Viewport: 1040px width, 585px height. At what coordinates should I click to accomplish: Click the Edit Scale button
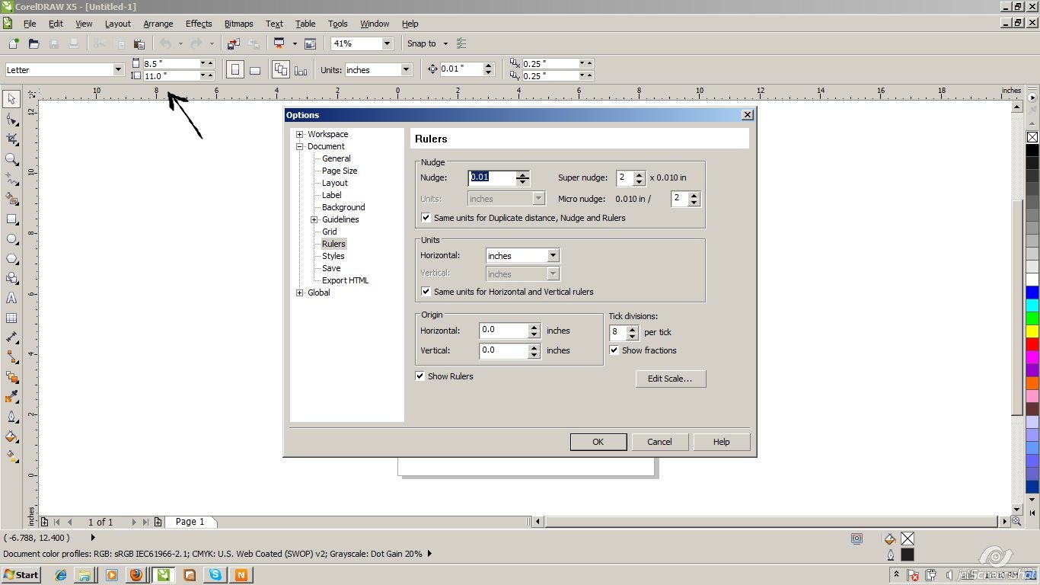click(x=670, y=379)
